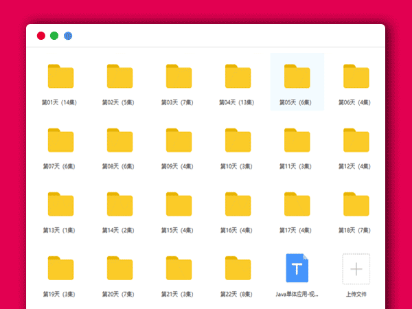This screenshot has height=309, width=412.
Task: Click the red window close button
Action: 41,36
